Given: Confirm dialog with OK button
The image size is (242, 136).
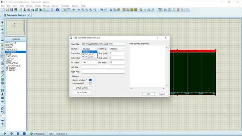Looking at the screenshot, I should tap(149, 94).
